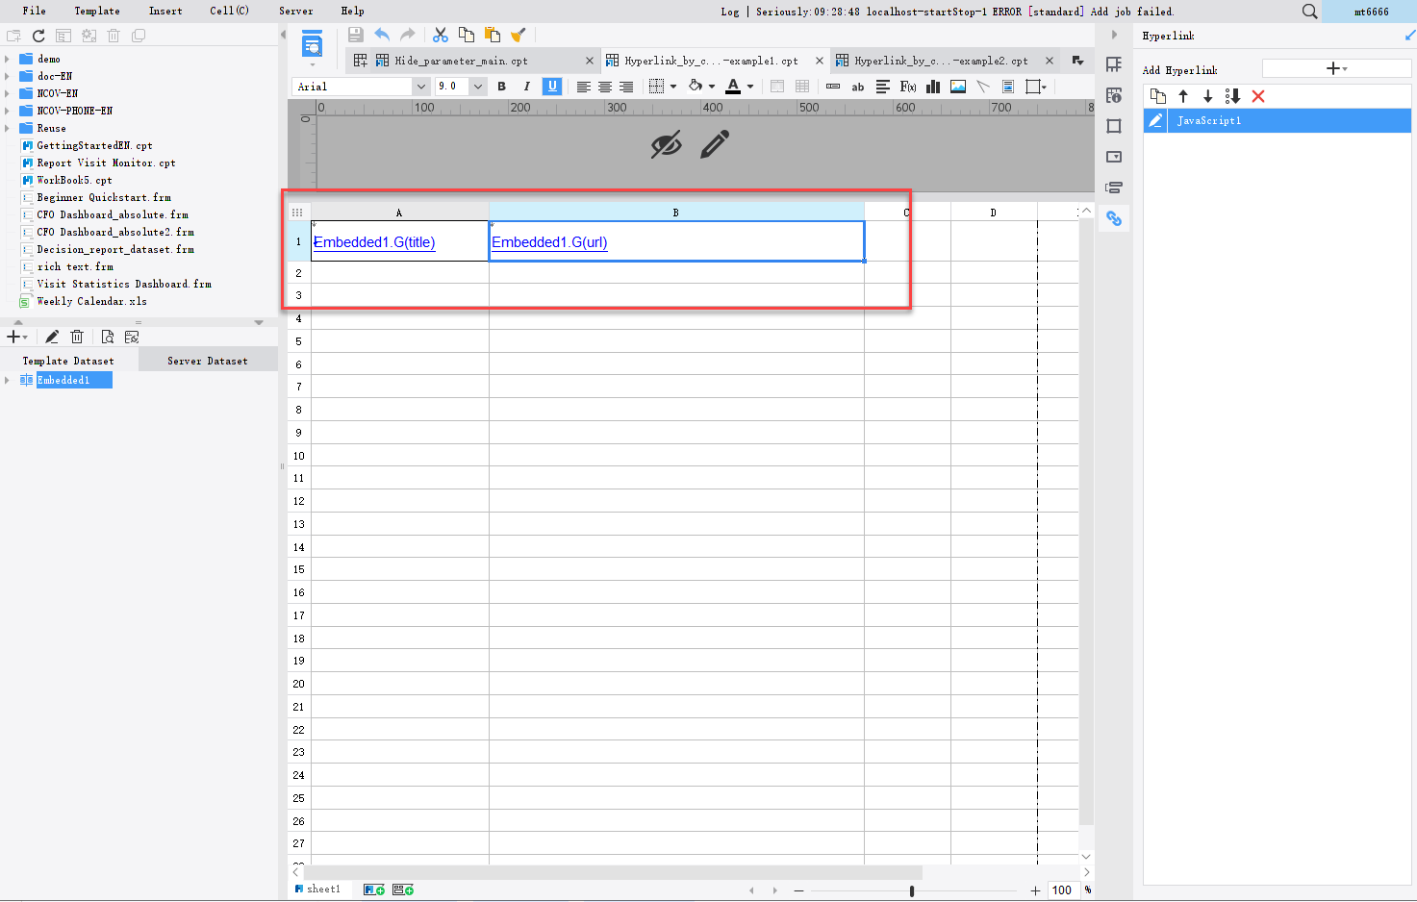The width and height of the screenshot is (1417, 902).
Task: Open the template preview button
Action: [x=313, y=44]
